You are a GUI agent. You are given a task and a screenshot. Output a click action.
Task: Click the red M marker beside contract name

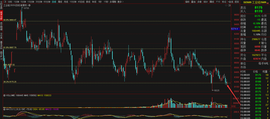[268, 3]
